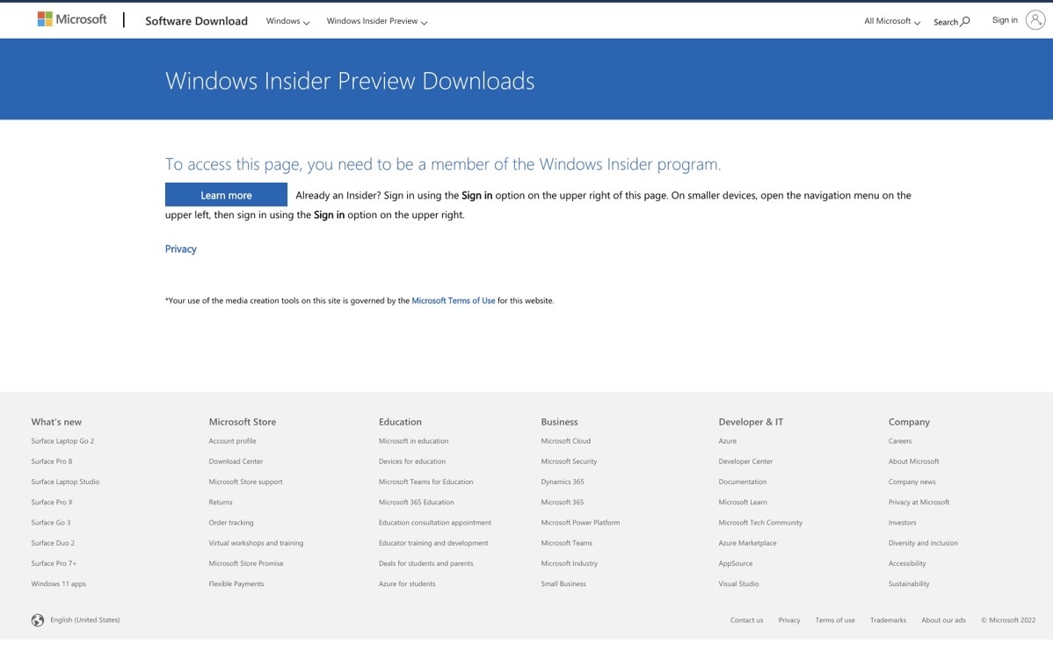Open AppSource link
1053x645 pixels.
736,563
